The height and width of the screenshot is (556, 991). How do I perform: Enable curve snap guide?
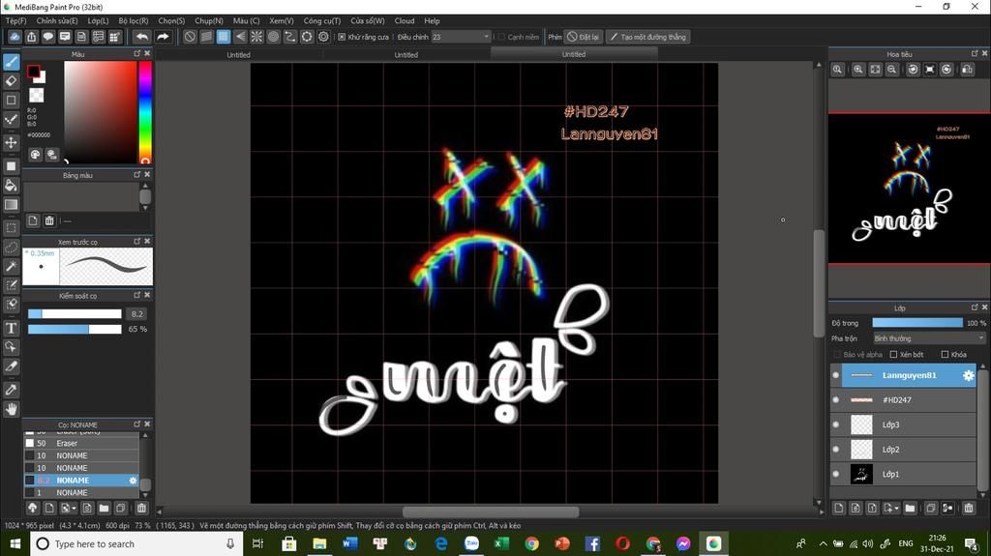point(290,37)
